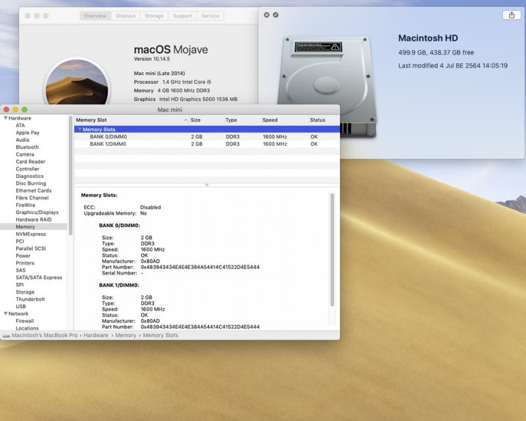Screen dimensions: 526x421
Task: Sort by the Type column header
Action: 242,120
